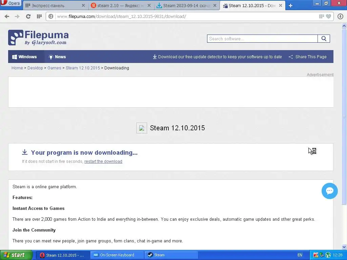The image size is (347, 260).
Task: Open On-Screen Keyboard from taskbar
Action: [117, 255]
